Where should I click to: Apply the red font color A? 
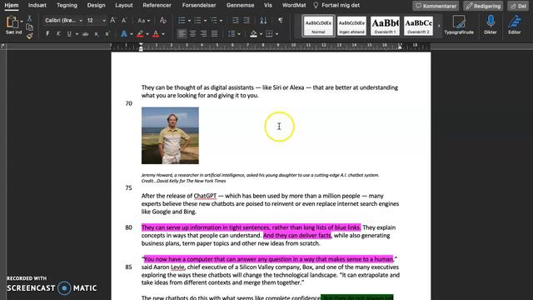pyautogui.click(x=156, y=33)
